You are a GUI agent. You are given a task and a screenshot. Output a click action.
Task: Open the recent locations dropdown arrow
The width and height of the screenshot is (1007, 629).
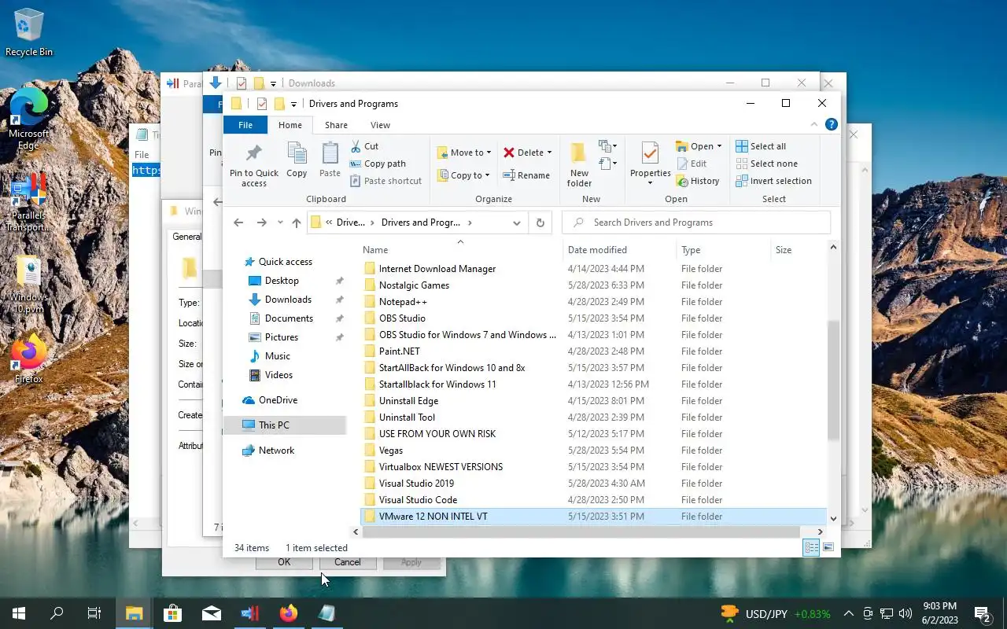(280, 223)
